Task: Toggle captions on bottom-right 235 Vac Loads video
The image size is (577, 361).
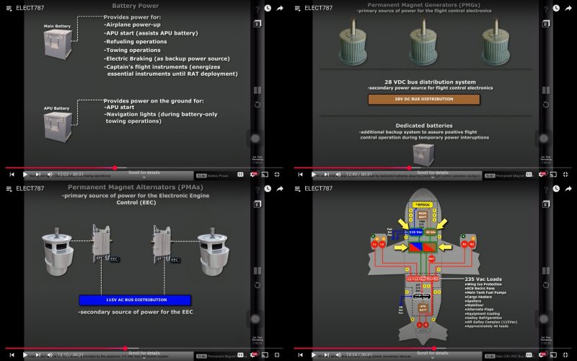Action: 529,356
